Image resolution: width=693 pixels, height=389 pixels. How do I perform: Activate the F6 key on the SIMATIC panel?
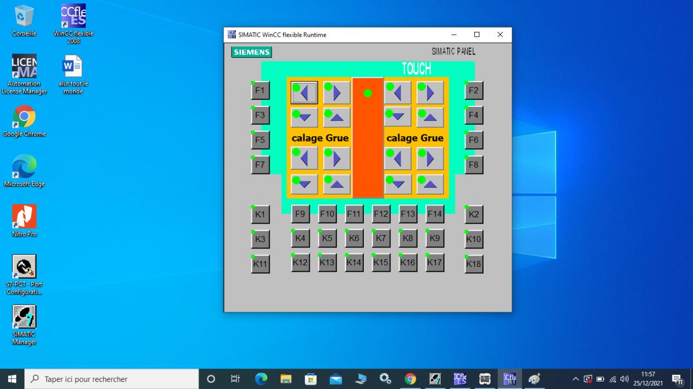click(474, 140)
